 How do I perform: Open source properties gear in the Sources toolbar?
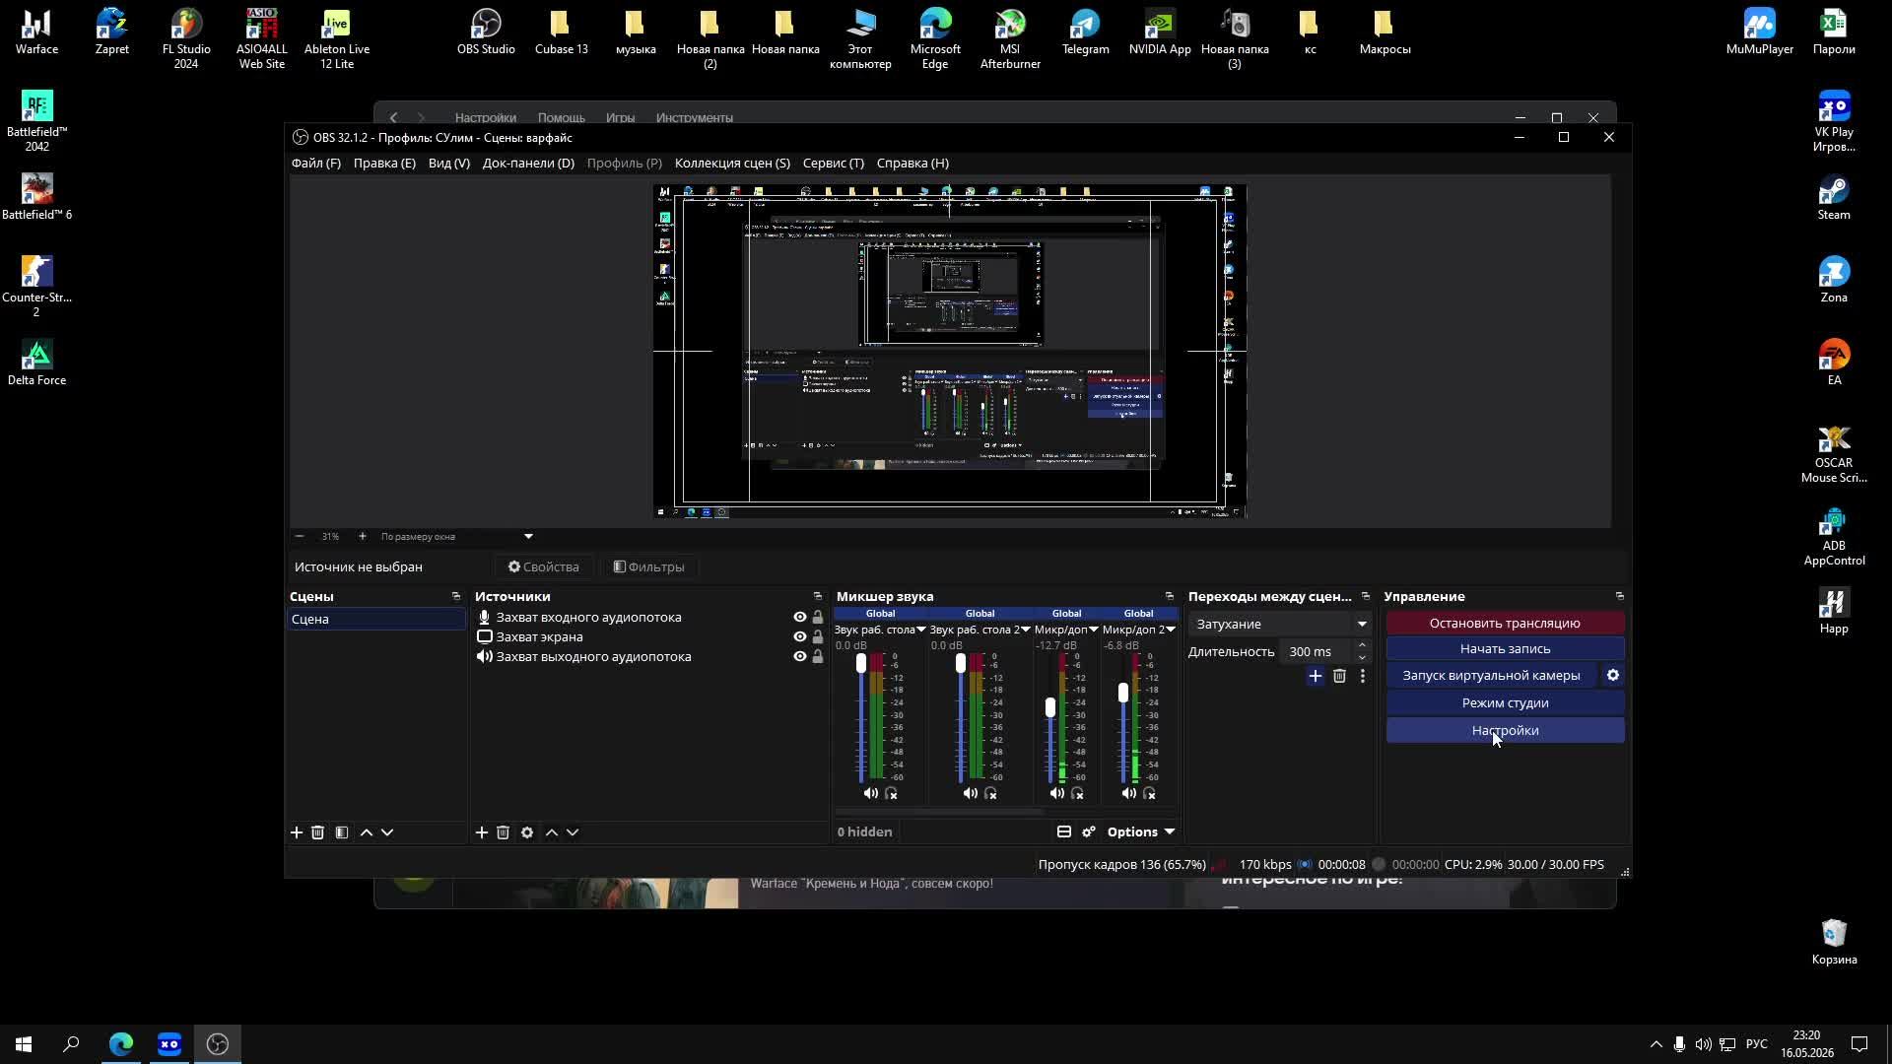tap(527, 832)
